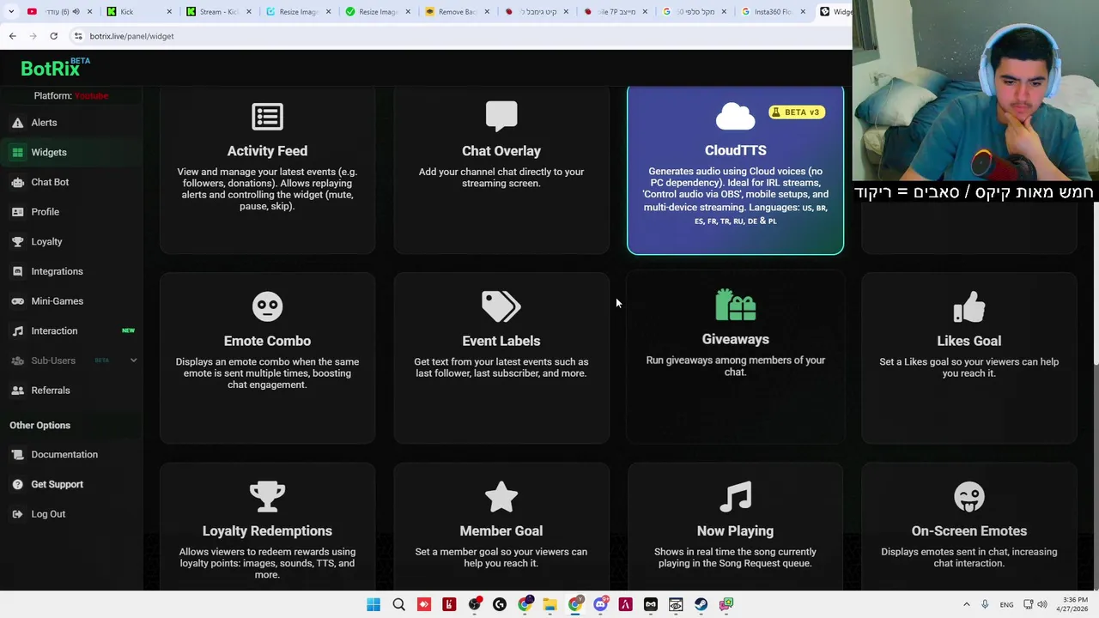Viewport: 1099px width, 618px height.
Task: Click Integrations gears icon
Action: 17,271
